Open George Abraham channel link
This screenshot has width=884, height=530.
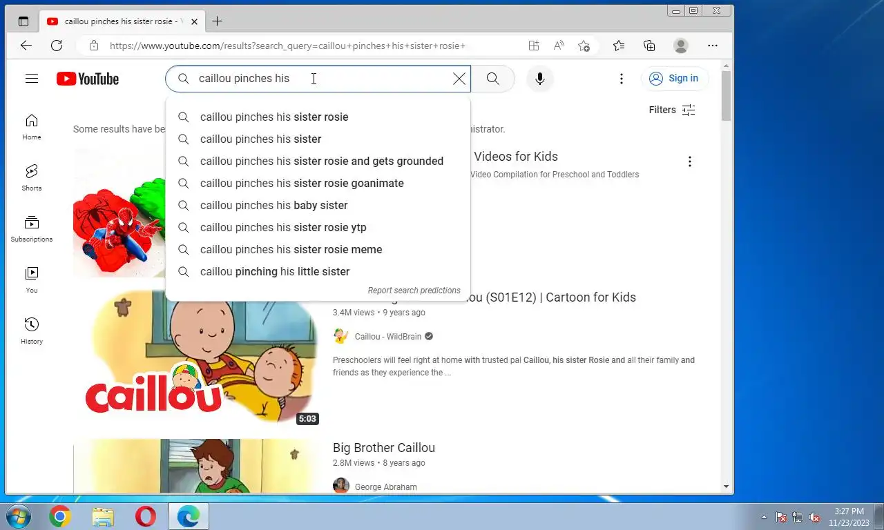tap(385, 487)
